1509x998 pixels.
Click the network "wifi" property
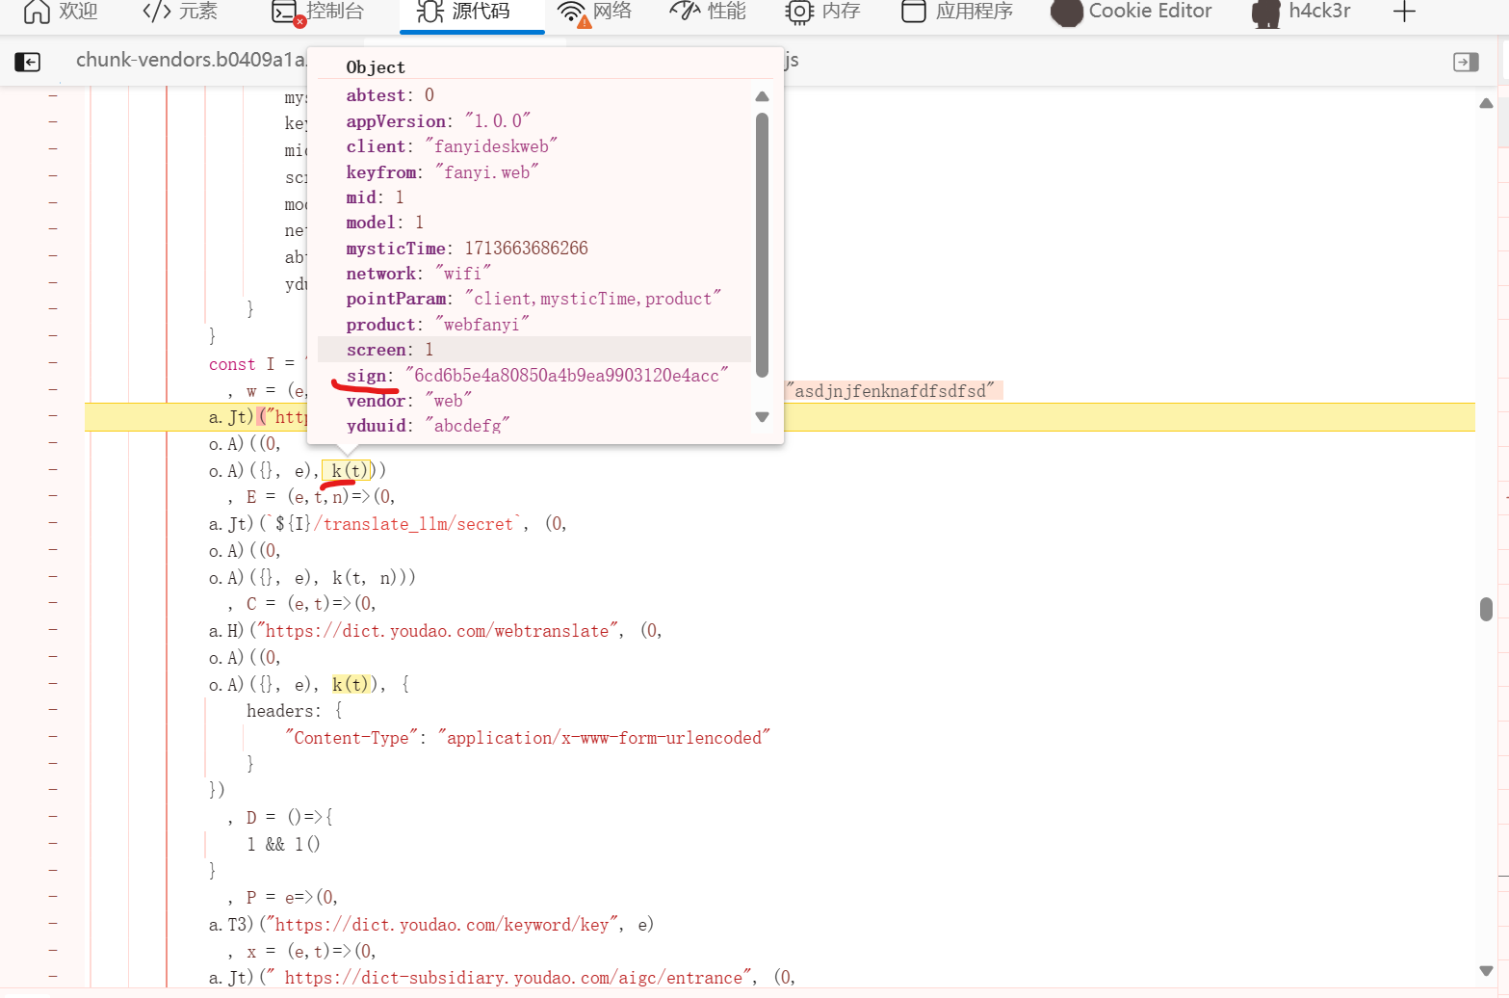click(418, 274)
